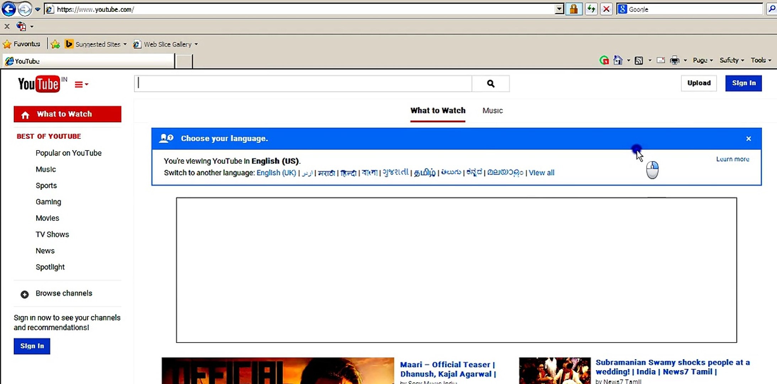
Task: Click the YouTube search magnifier icon
Action: pyautogui.click(x=491, y=83)
